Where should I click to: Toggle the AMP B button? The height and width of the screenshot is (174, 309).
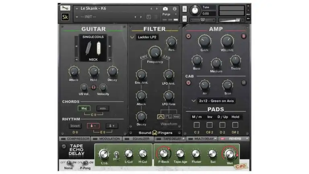[x=243, y=36]
